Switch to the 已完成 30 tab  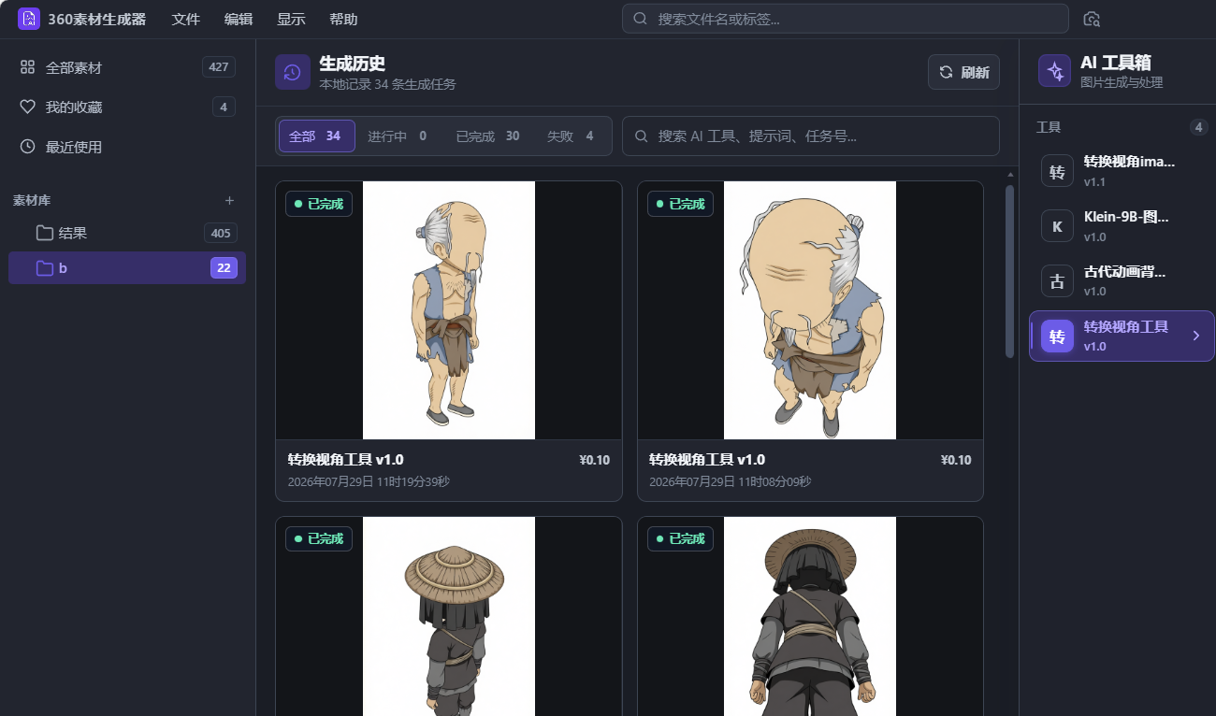tap(487, 136)
